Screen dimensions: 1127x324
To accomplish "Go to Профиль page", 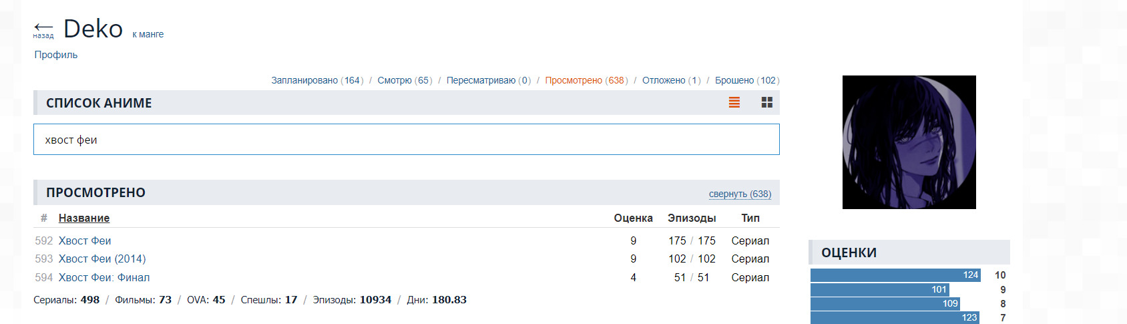I will tap(56, 55).
